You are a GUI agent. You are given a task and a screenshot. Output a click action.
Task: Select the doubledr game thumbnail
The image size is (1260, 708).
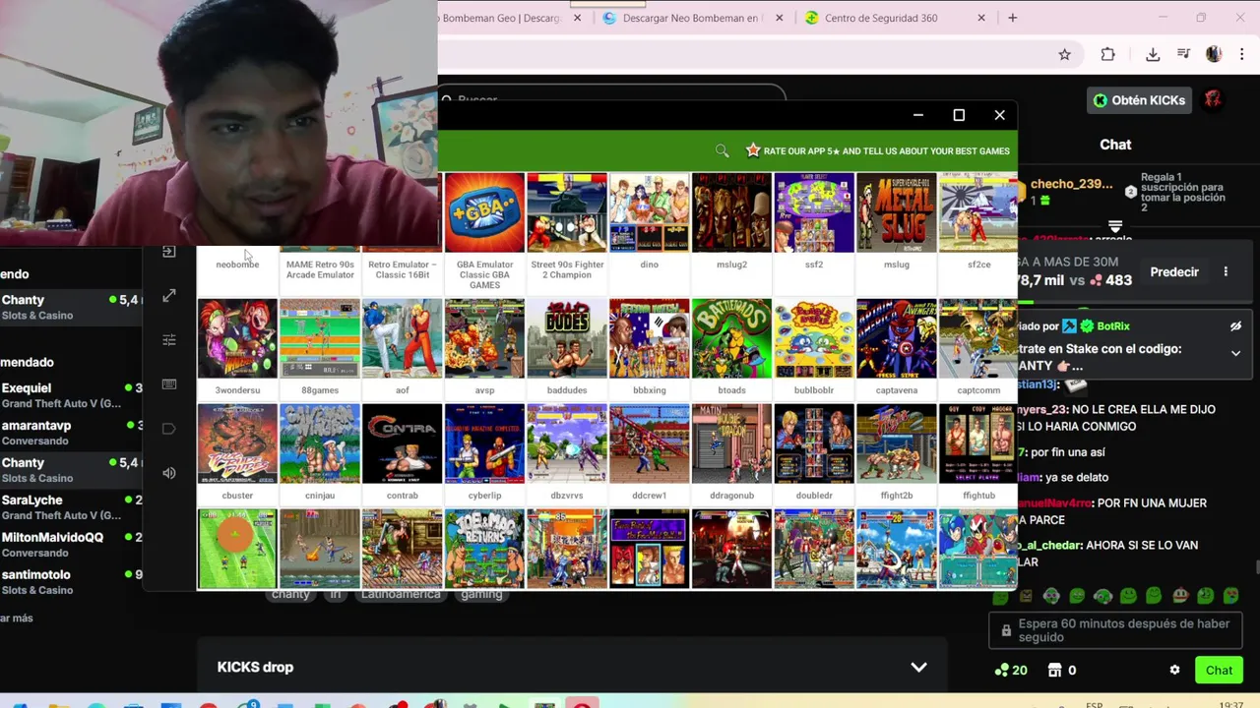pos(814,443)
